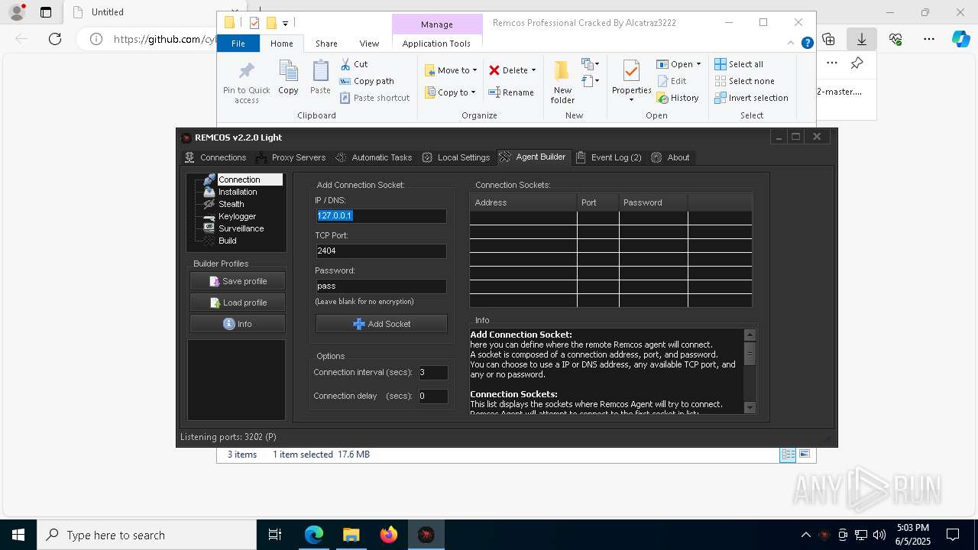Click the Load profile button

click(x=238, y=302)
